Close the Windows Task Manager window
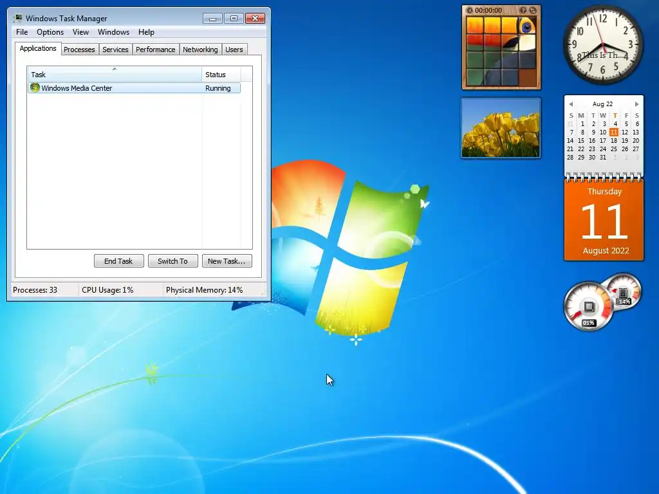659x494 pixels. click(x=255, y=19)
